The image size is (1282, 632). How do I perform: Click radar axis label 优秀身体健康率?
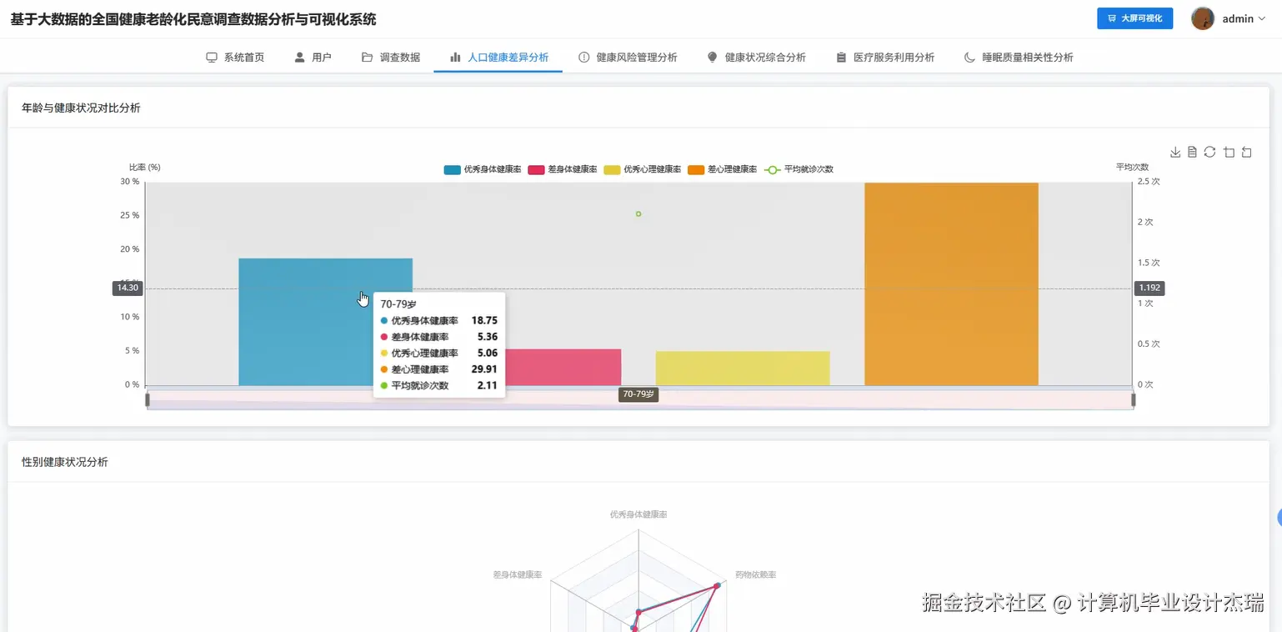[638, 514]
